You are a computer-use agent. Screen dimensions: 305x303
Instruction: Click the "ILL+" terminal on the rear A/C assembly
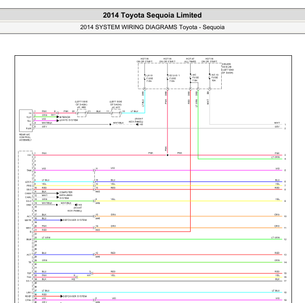pyautogui.click(x=29, y=117)
